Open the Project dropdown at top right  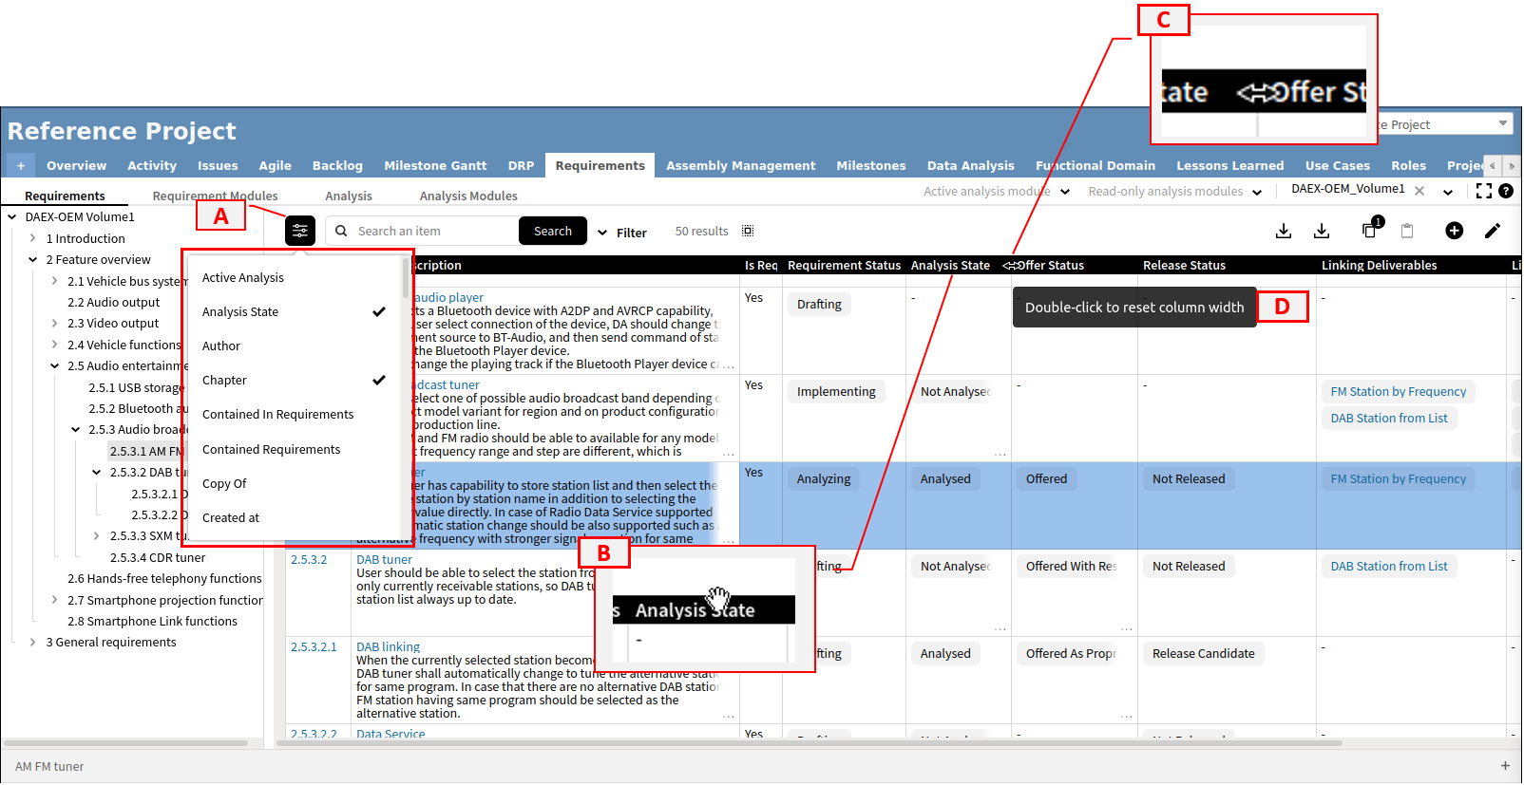pos(1503,123)
